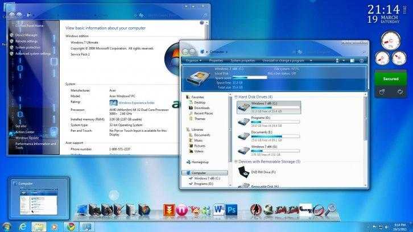This screenshot has width=413, height=232.
Task: Launch Photoshop from the dock
Action: (x=232, y=210)
